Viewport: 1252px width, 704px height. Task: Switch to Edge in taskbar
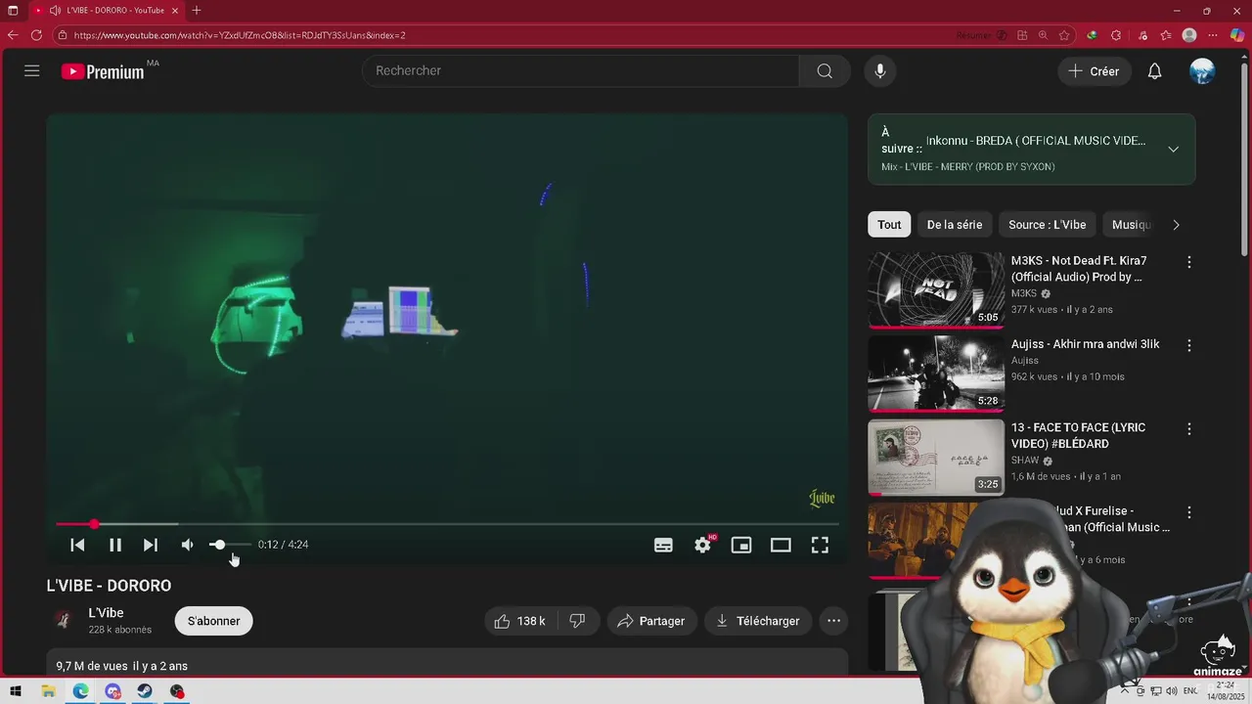tap(80, 691)
